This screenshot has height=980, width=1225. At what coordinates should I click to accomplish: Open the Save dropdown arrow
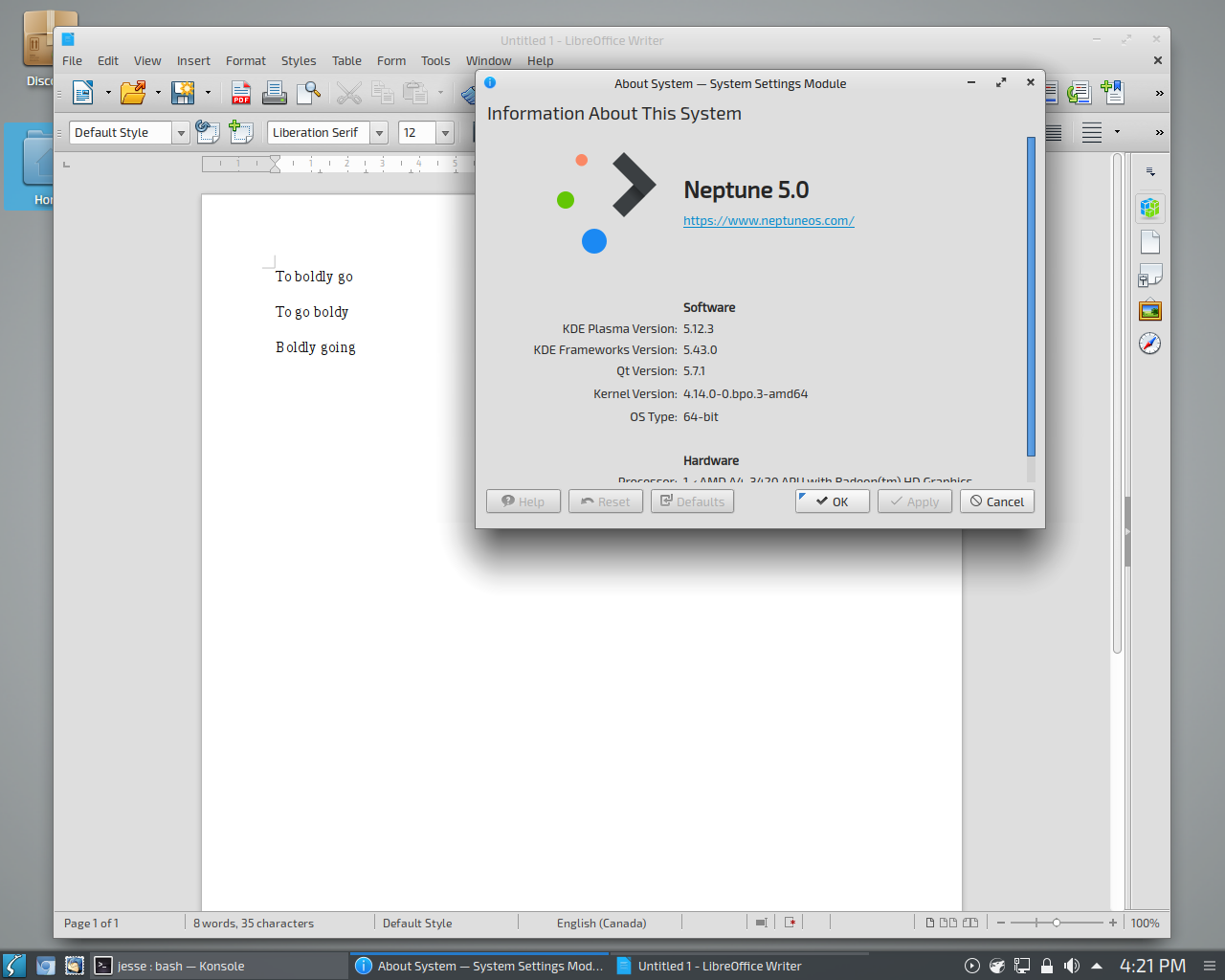[x=208, y=93]
